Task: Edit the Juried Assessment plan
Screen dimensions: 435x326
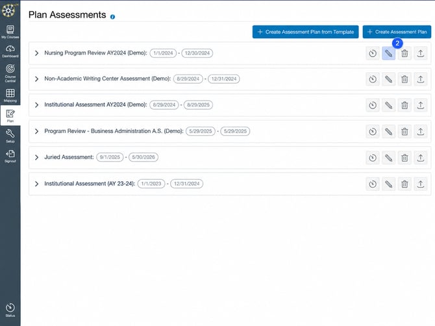Action: pos(388,158)
